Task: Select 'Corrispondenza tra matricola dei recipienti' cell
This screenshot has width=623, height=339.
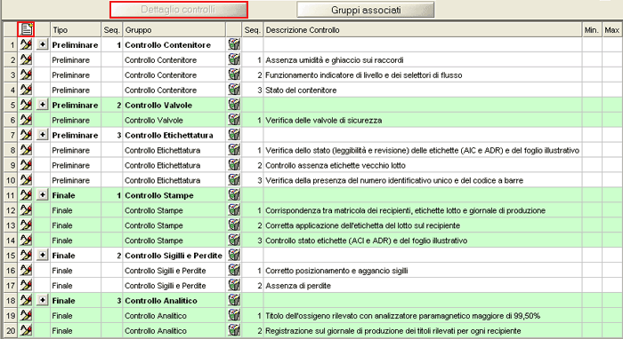Action: coord(423,210)
